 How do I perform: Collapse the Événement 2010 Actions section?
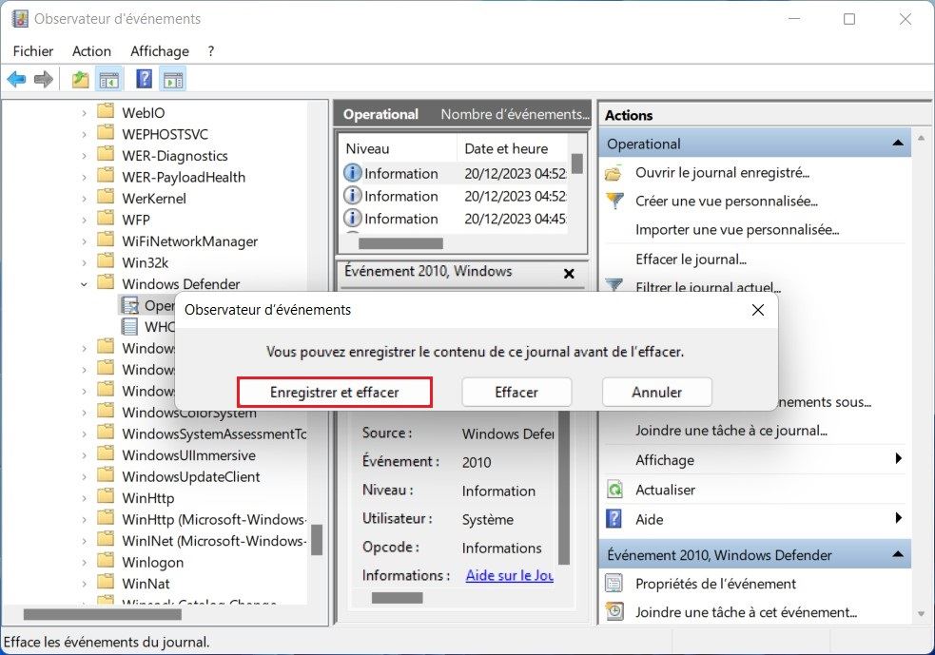(x=897, y=553)
